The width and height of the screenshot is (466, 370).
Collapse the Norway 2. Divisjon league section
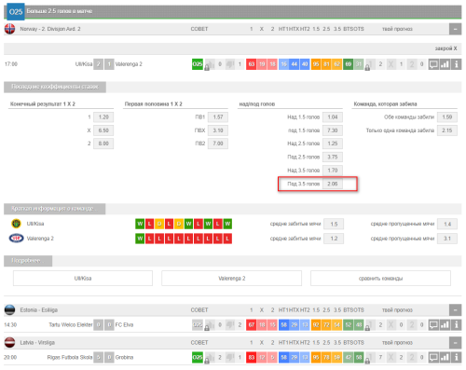point(455,29)
